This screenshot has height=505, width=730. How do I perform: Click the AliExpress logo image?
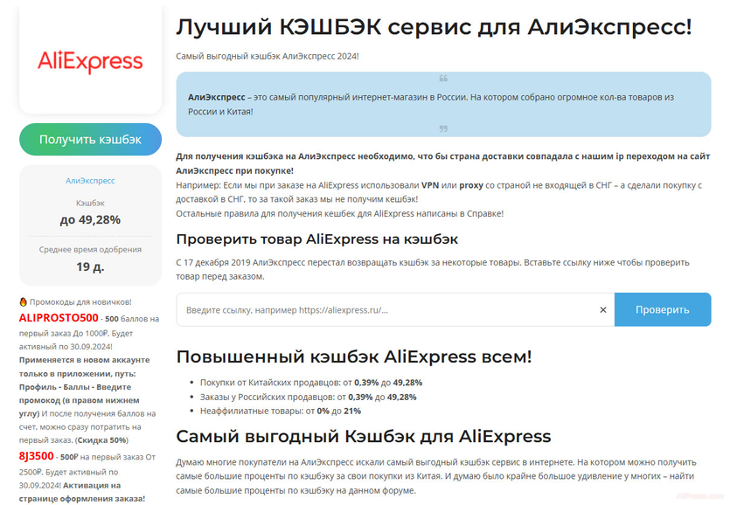tap(90, 61)
